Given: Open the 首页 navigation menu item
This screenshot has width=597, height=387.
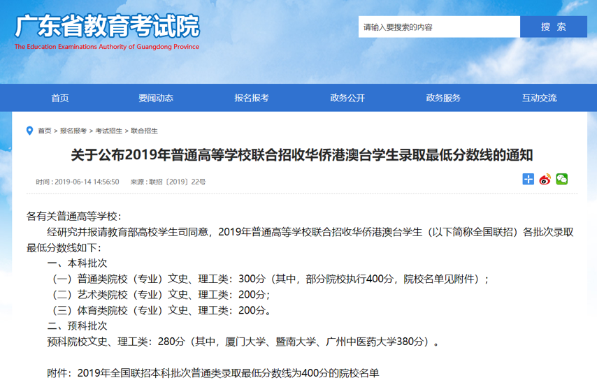Looking at the screenshot, I should tap(60, 98).
